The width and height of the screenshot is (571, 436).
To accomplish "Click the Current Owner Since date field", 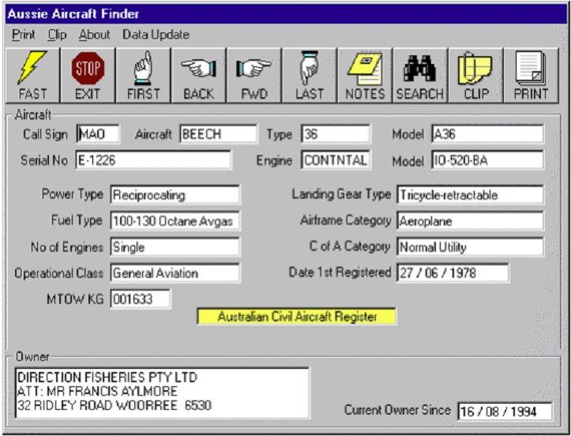I will click(504, 412).
